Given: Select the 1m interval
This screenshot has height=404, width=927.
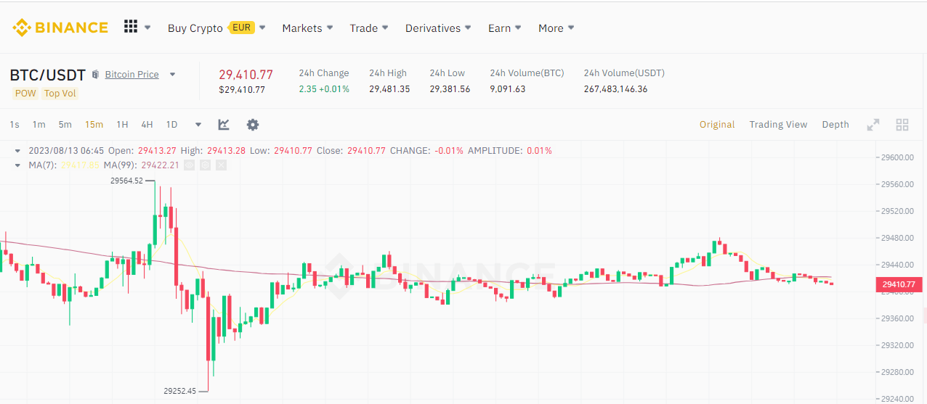Looking at the screenshot, I should (39, 125).
